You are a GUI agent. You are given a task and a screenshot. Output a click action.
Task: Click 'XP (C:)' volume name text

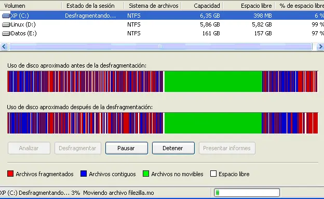click(20, 16)
